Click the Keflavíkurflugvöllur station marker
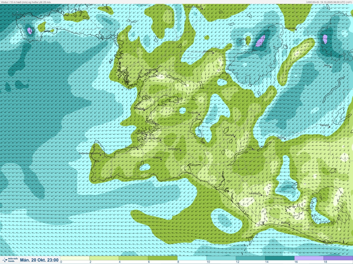Image resolution: width=353 pixels, height=264 pixels. 101,155
